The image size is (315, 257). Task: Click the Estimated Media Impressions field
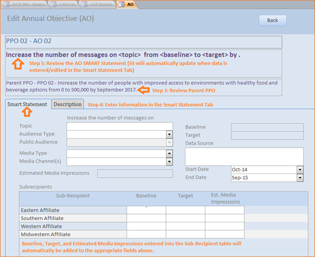tap(135, 174)
